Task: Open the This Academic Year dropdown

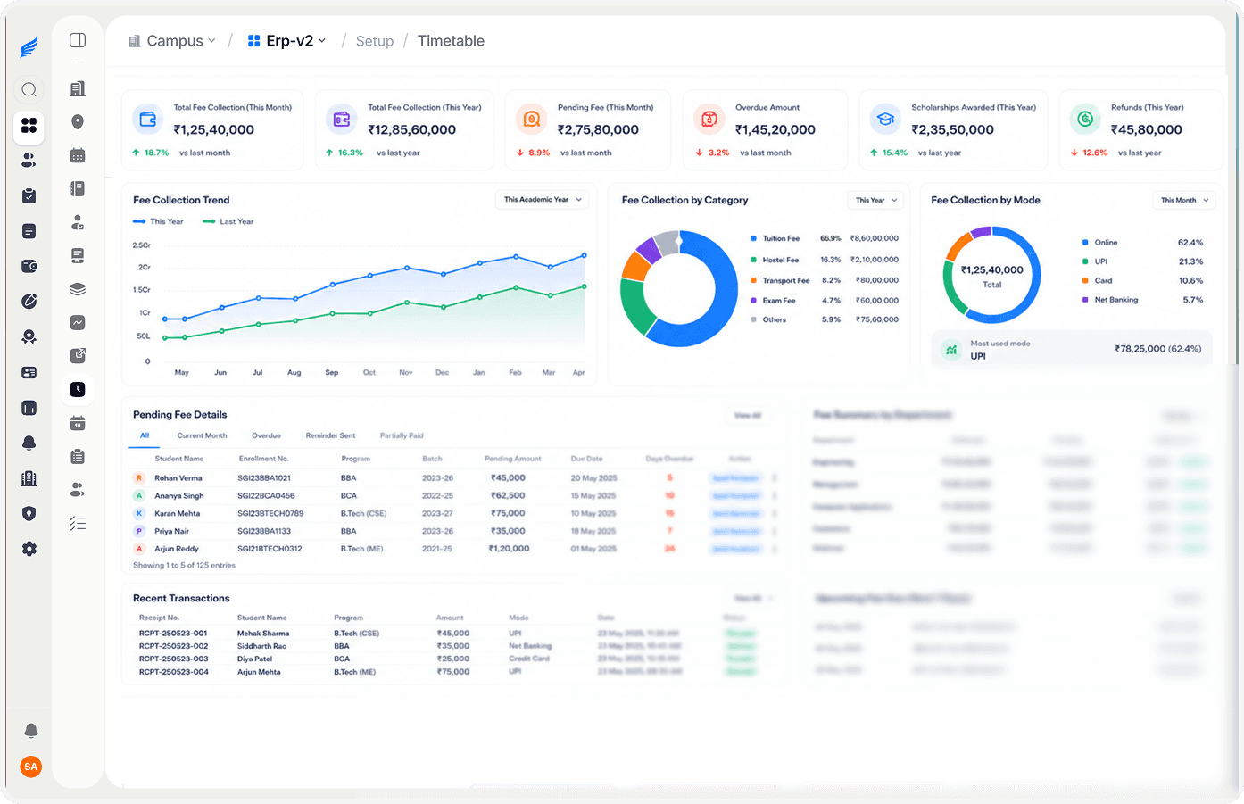Action: [x=543, y=200]
